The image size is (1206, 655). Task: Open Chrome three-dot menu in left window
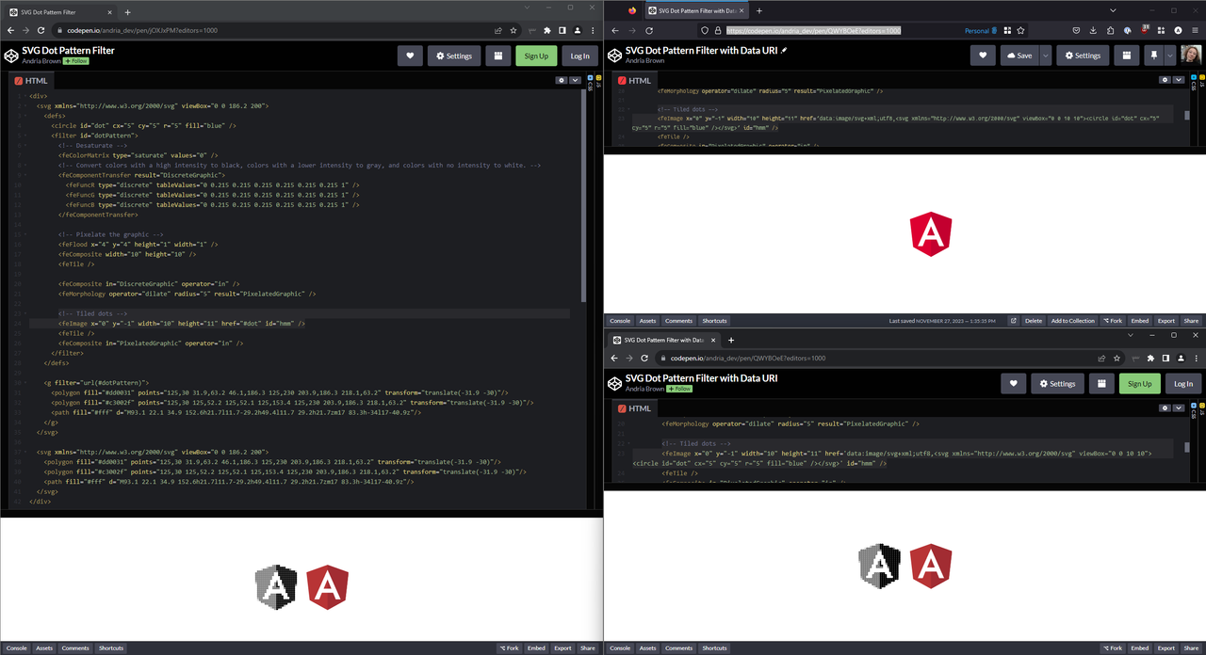593,30
